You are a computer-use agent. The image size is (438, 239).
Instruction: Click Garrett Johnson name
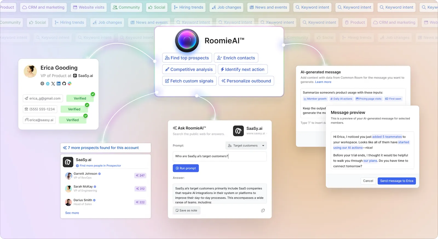coord(85,174)
